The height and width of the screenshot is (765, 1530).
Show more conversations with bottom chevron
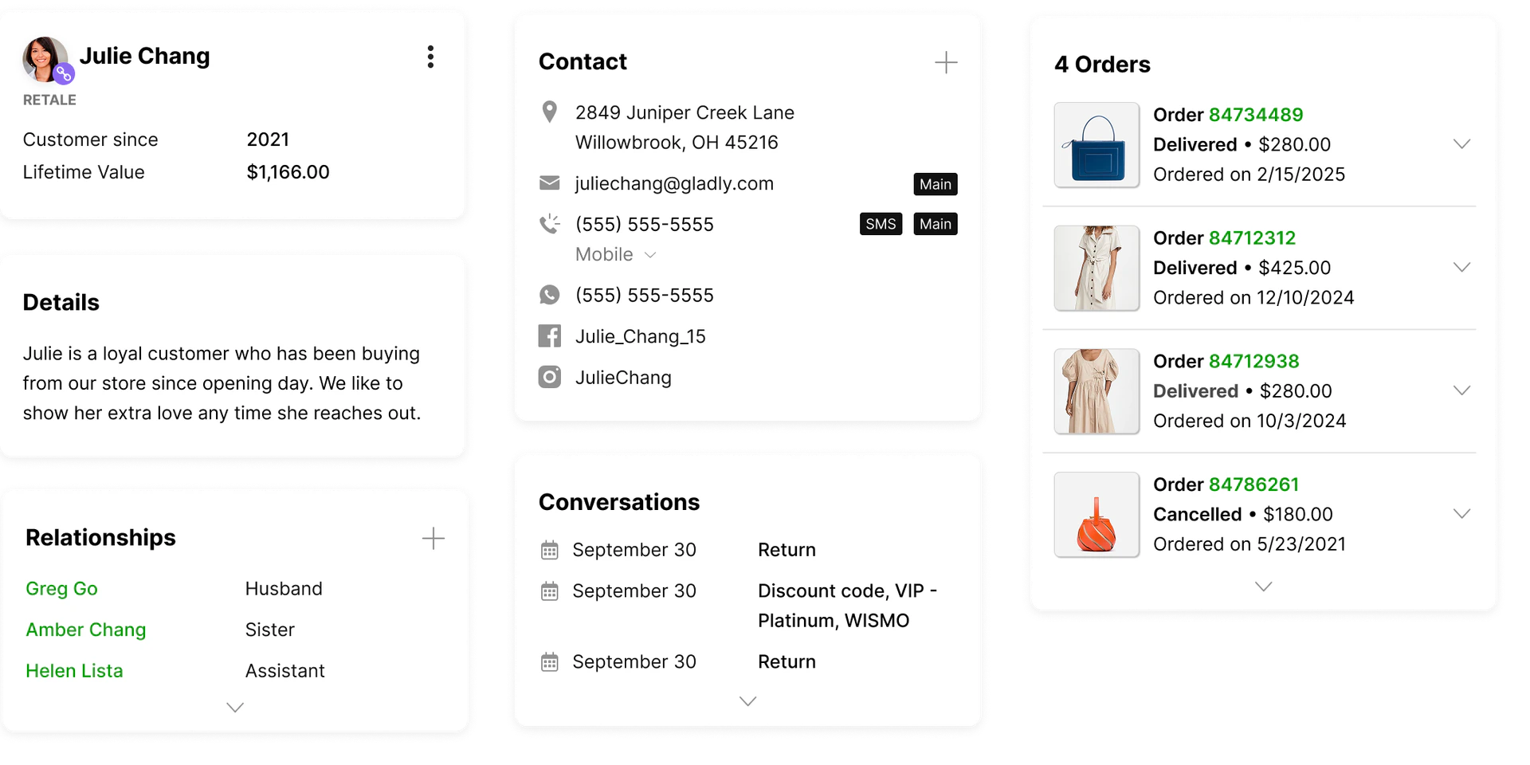coord(747,701)
